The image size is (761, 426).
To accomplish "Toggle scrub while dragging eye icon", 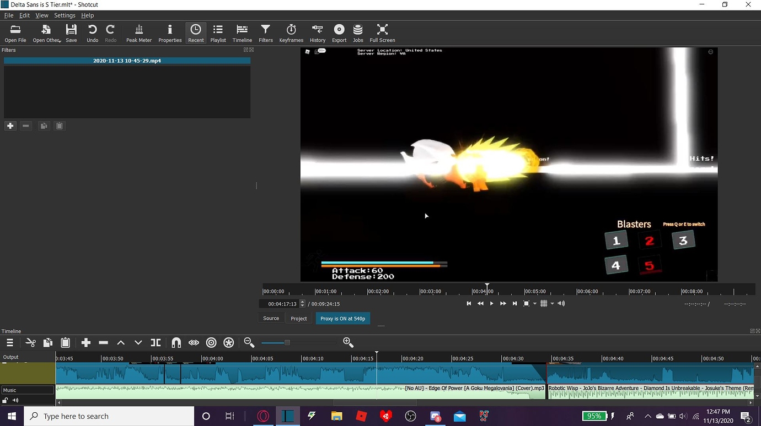I will tap(194, 343).
